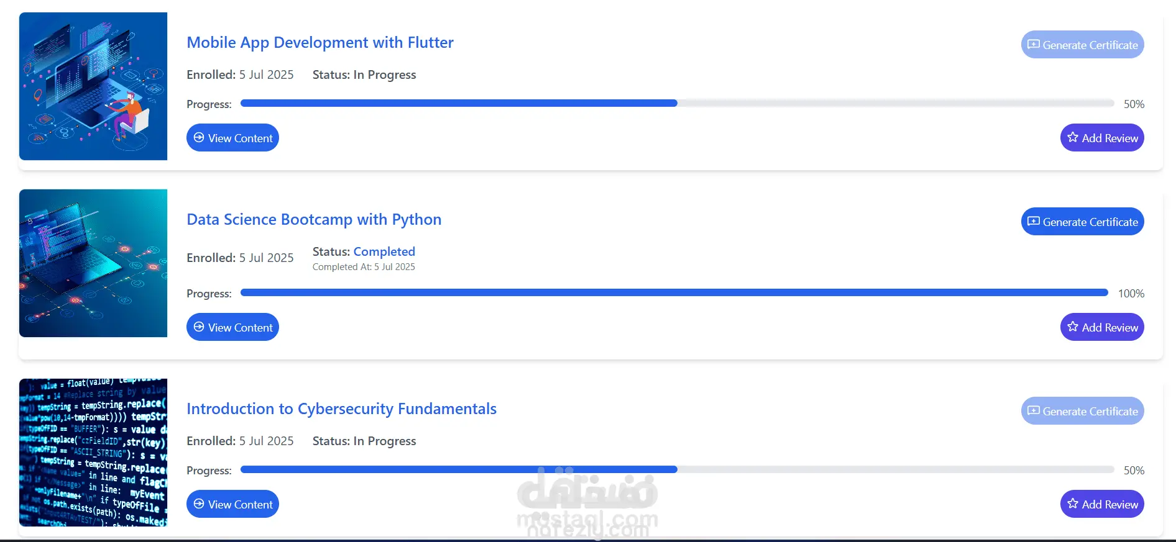The image size is (1176, 542).
Task: Open Introduction to Cybersecurity Fundamentals title
Action: click(x=341, y=409)
